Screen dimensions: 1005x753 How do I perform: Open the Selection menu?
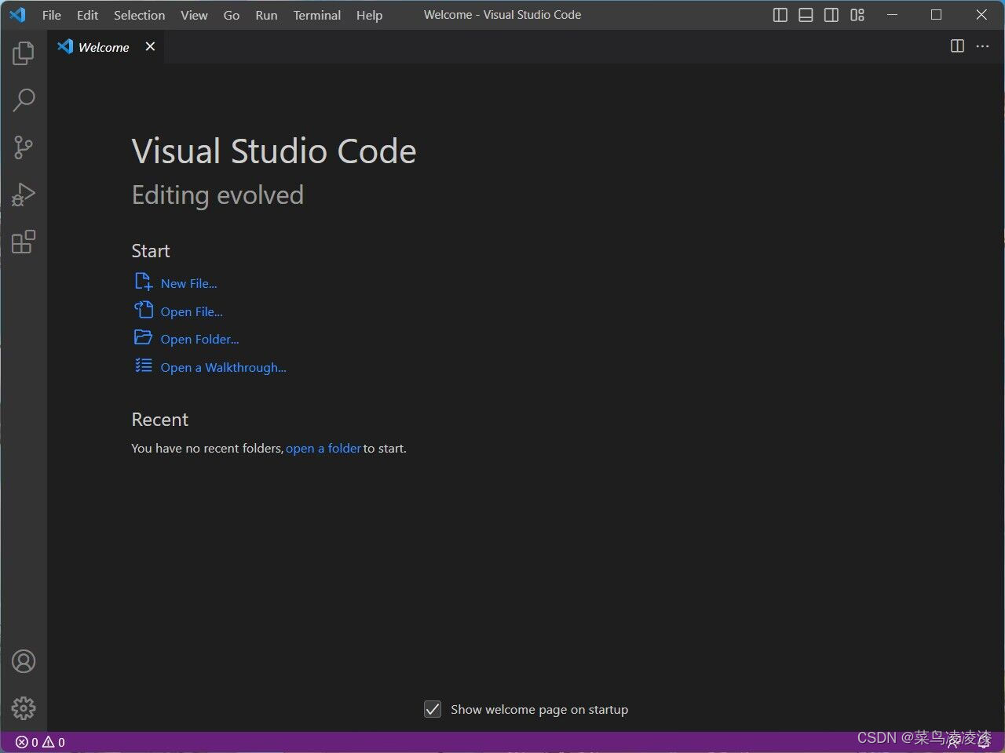point(139,15)
